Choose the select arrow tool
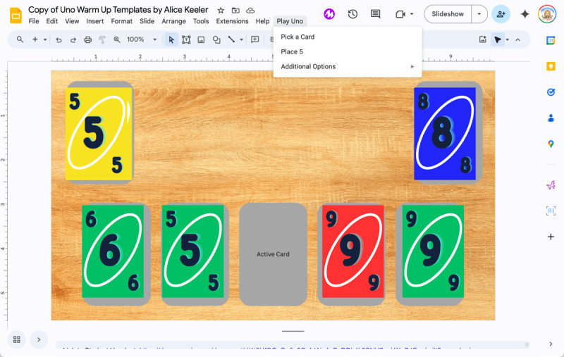Screen dimensions: 564x357 [171, 39]
